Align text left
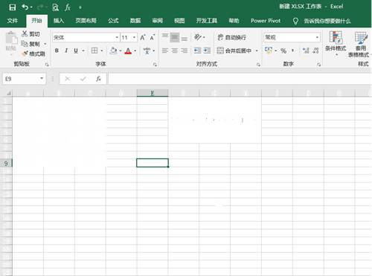 [x=165, y=51]
